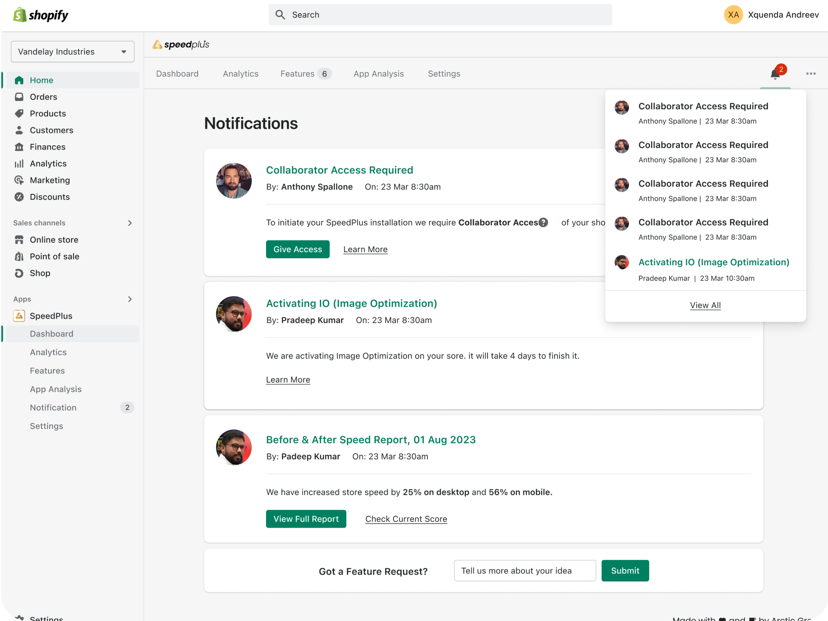Expand the Apps section chevron
Image resolution: width=828 pixels, height=621 pixels.
[x=130, y=299]
